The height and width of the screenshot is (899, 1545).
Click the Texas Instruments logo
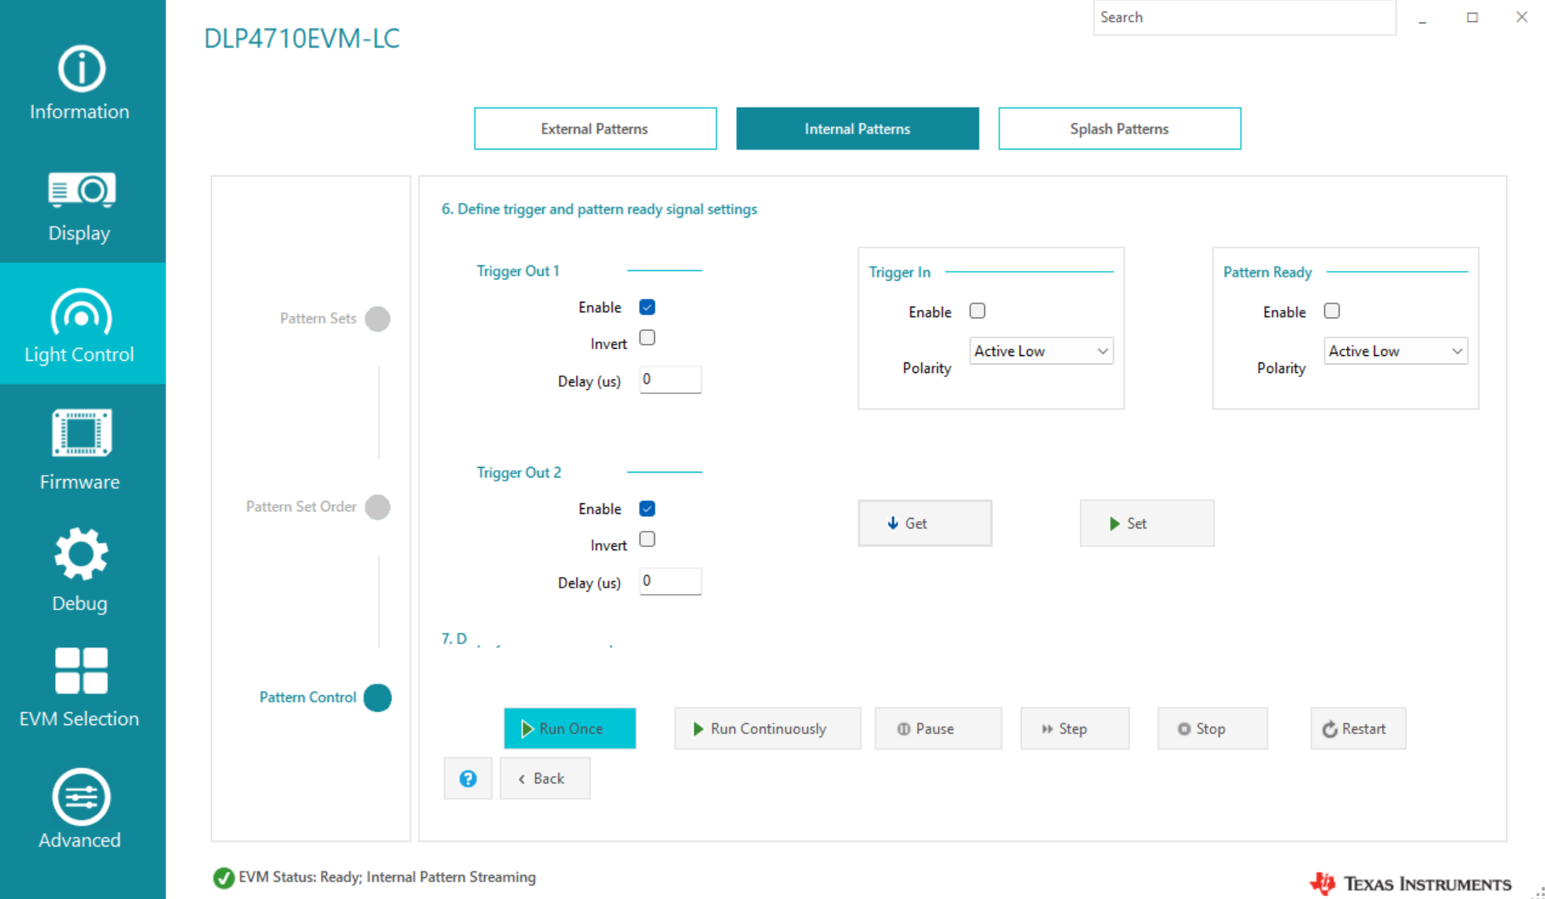click(x=1411, y=884)
